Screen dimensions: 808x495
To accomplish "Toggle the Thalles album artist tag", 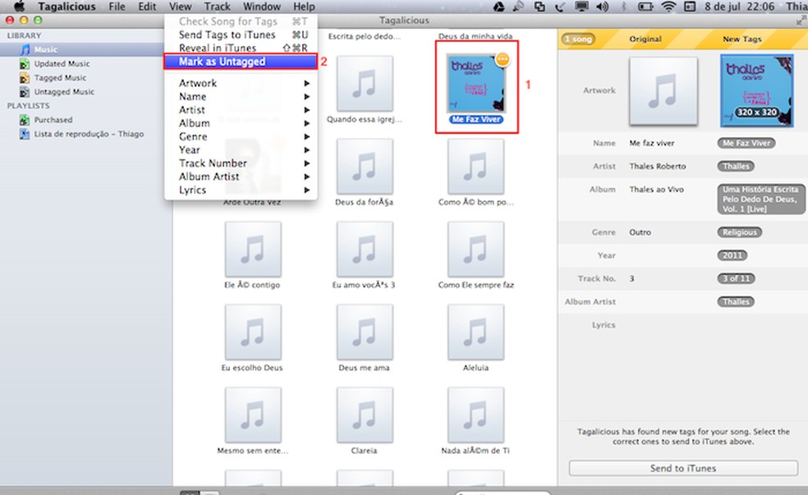I will 736,302.
